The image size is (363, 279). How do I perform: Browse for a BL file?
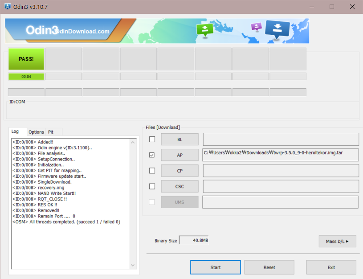pos(179,139)
